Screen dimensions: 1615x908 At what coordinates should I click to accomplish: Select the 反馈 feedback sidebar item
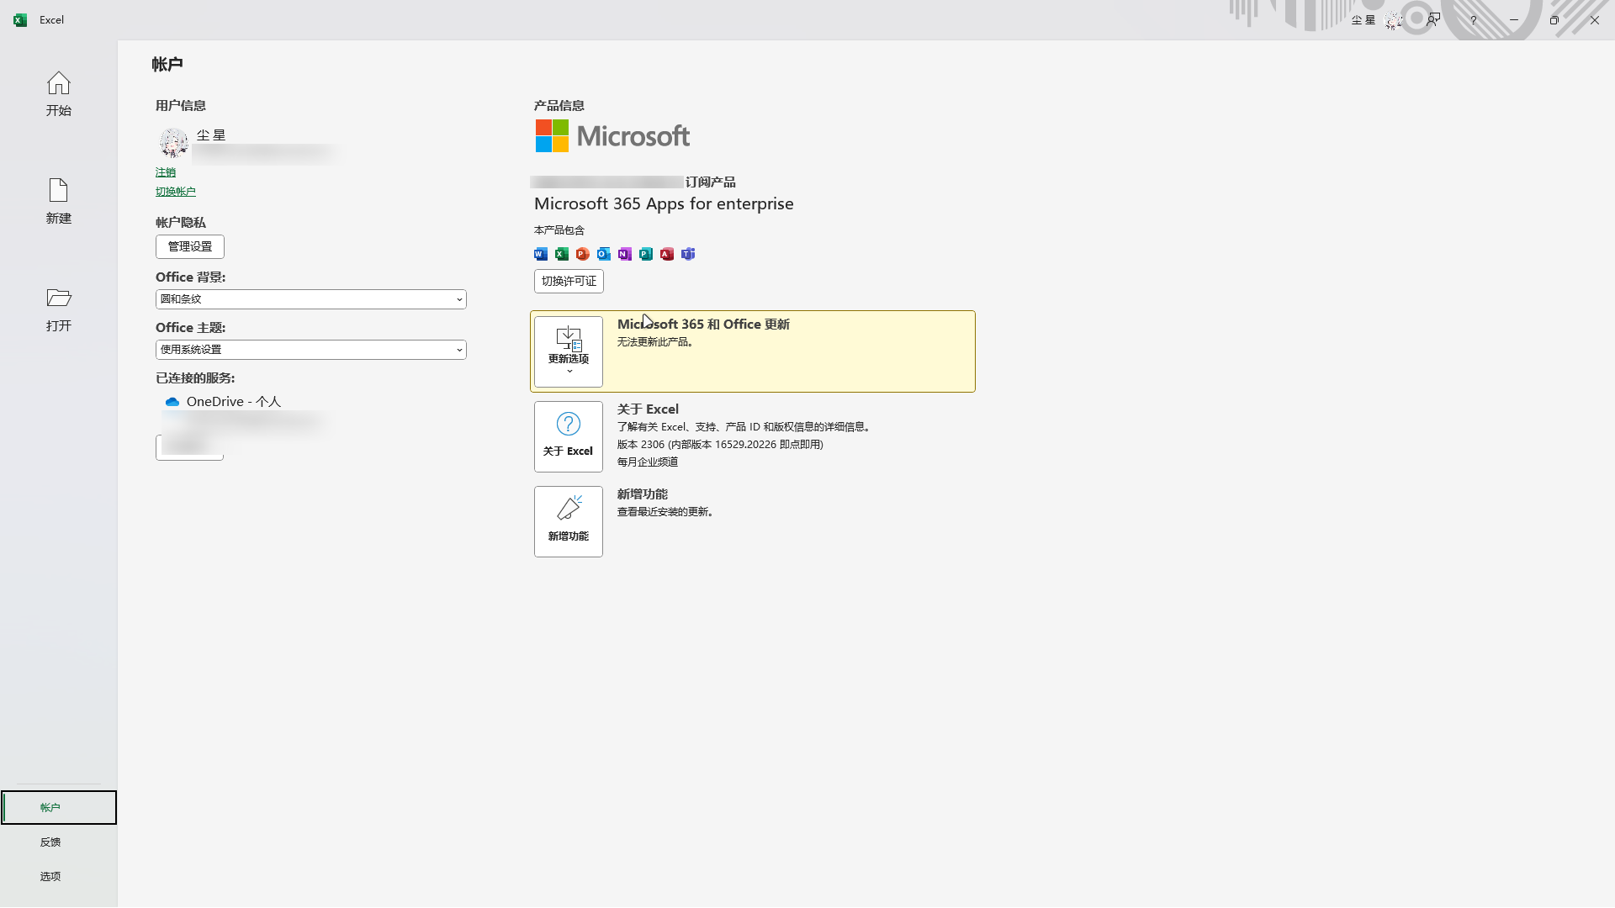click(x=50, y=842)
